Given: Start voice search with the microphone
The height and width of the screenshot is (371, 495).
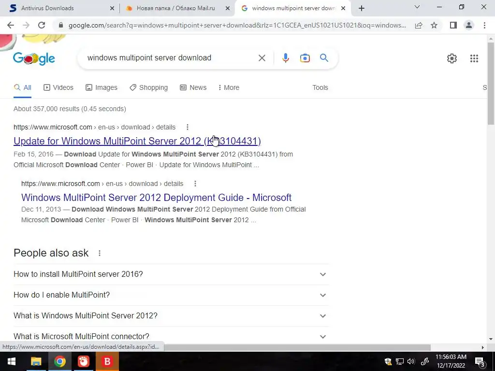Looking at the screenshot, I should tap(286, 58).
